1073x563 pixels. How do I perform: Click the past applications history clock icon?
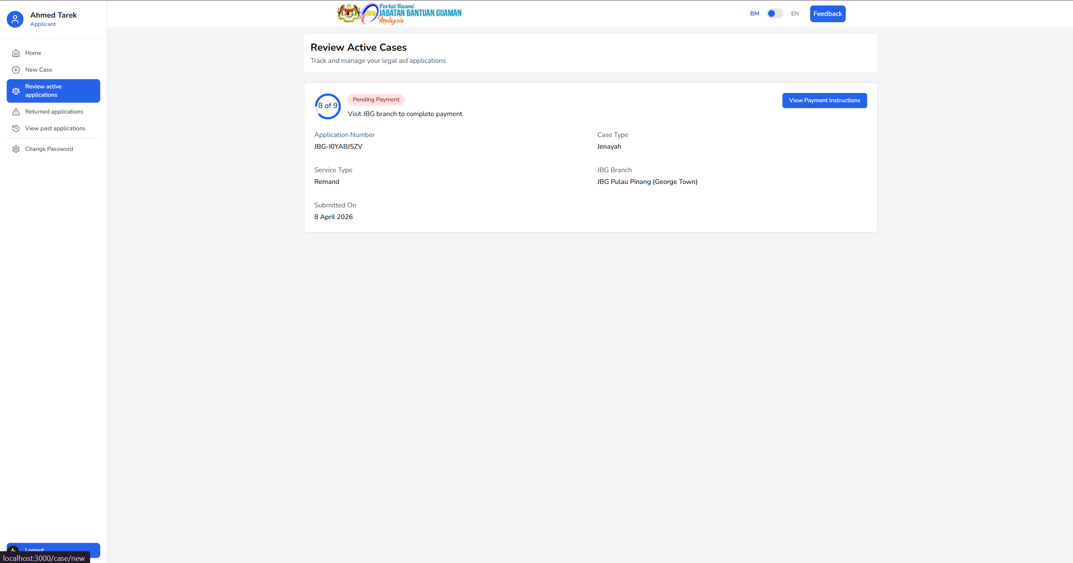tap(16, 129)
